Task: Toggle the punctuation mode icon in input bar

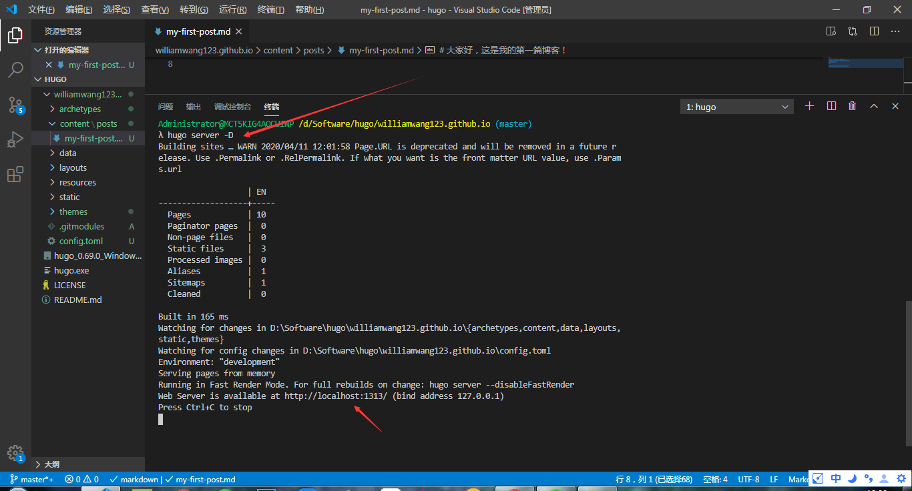Action: click(868, 478)
